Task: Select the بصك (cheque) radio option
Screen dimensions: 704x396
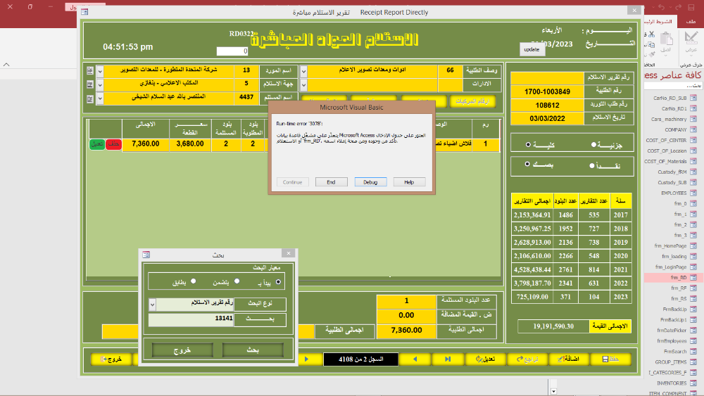Action: pyautogui.click(x=527, y=164)
